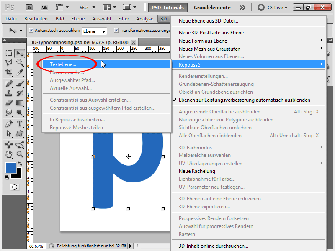Image resolution: width=335 pixels, height=251 pixels.
Task: Toggle Transformationssteuerungen checkbox
Action: point(116,30)
